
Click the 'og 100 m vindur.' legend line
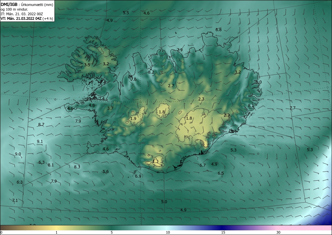(14, 9)
